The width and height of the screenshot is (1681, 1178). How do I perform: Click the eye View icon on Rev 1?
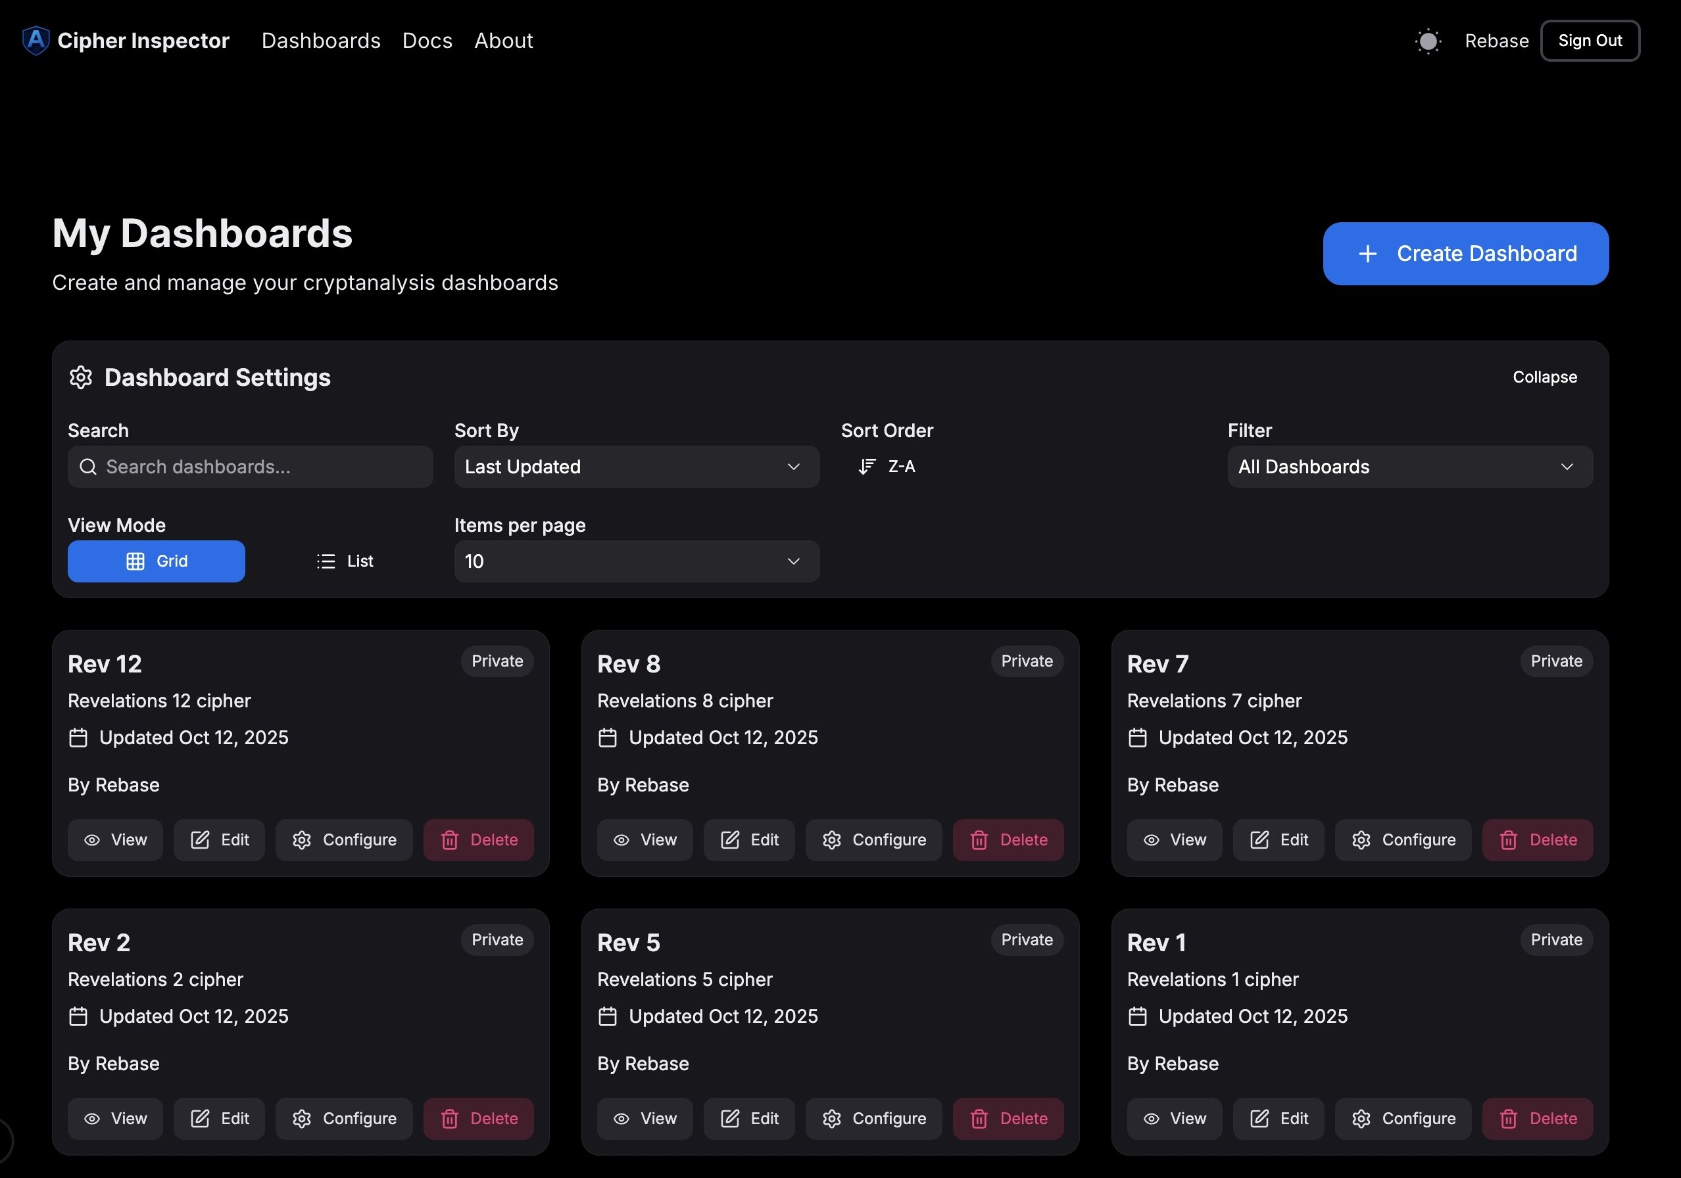coord(1151,1119)
